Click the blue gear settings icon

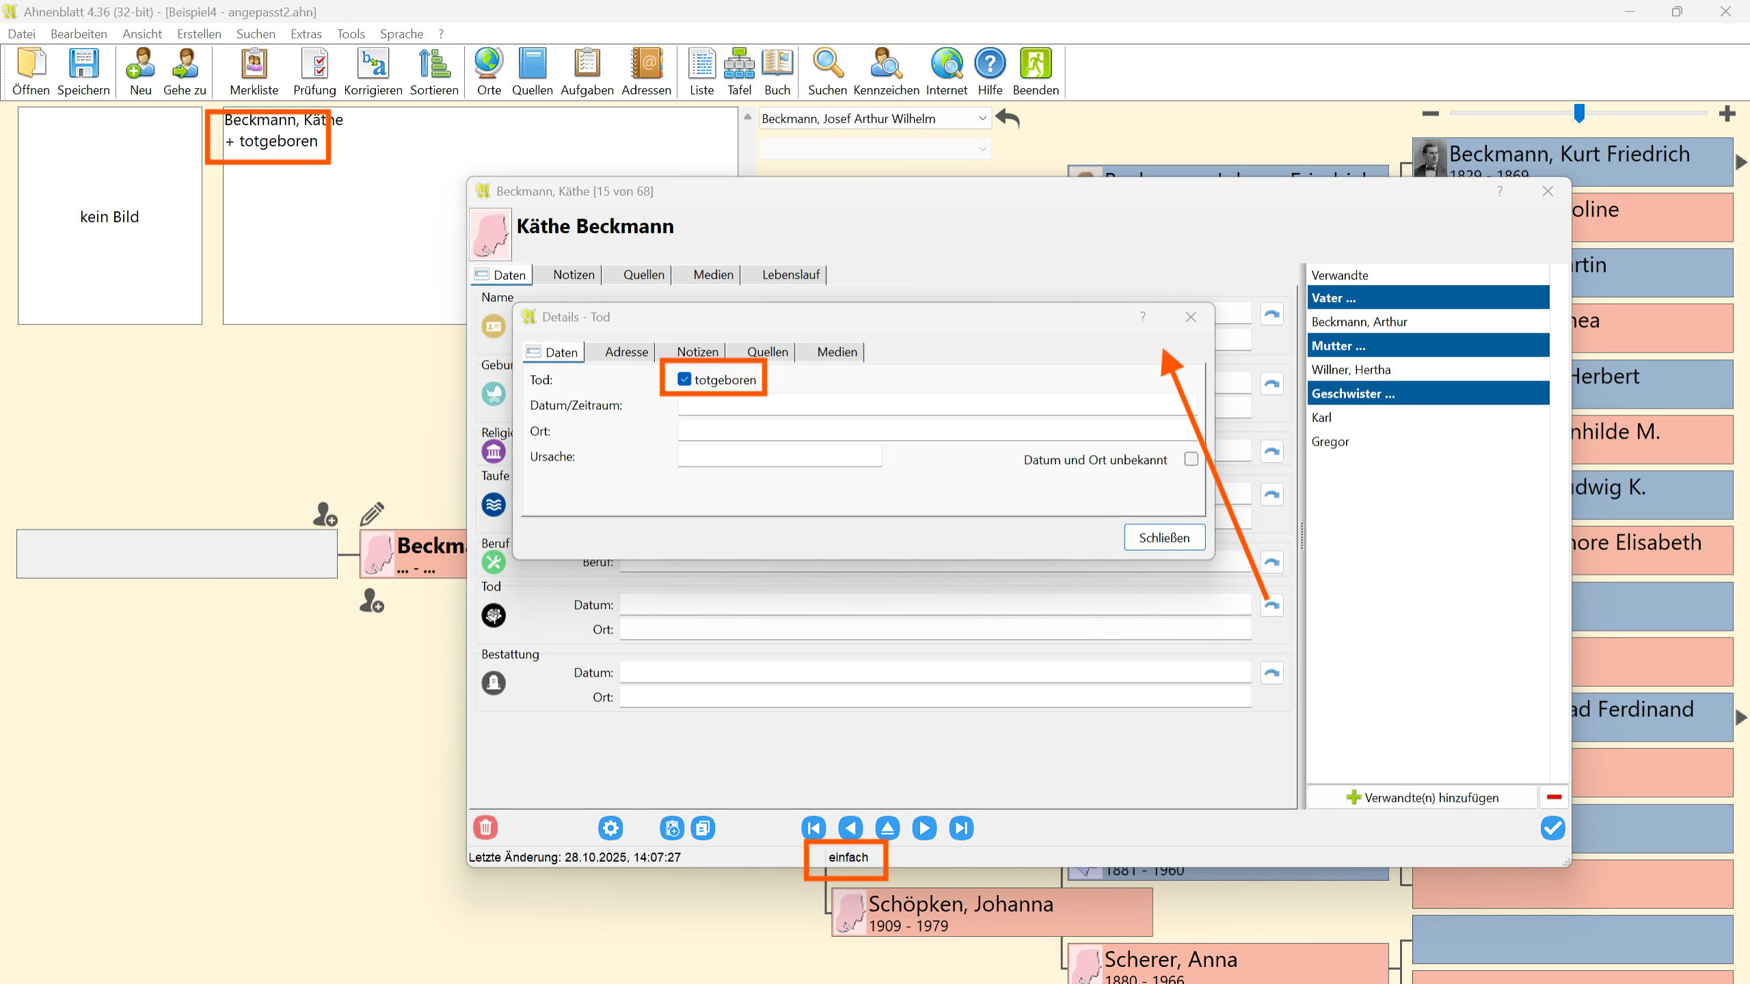coord(610,828)
